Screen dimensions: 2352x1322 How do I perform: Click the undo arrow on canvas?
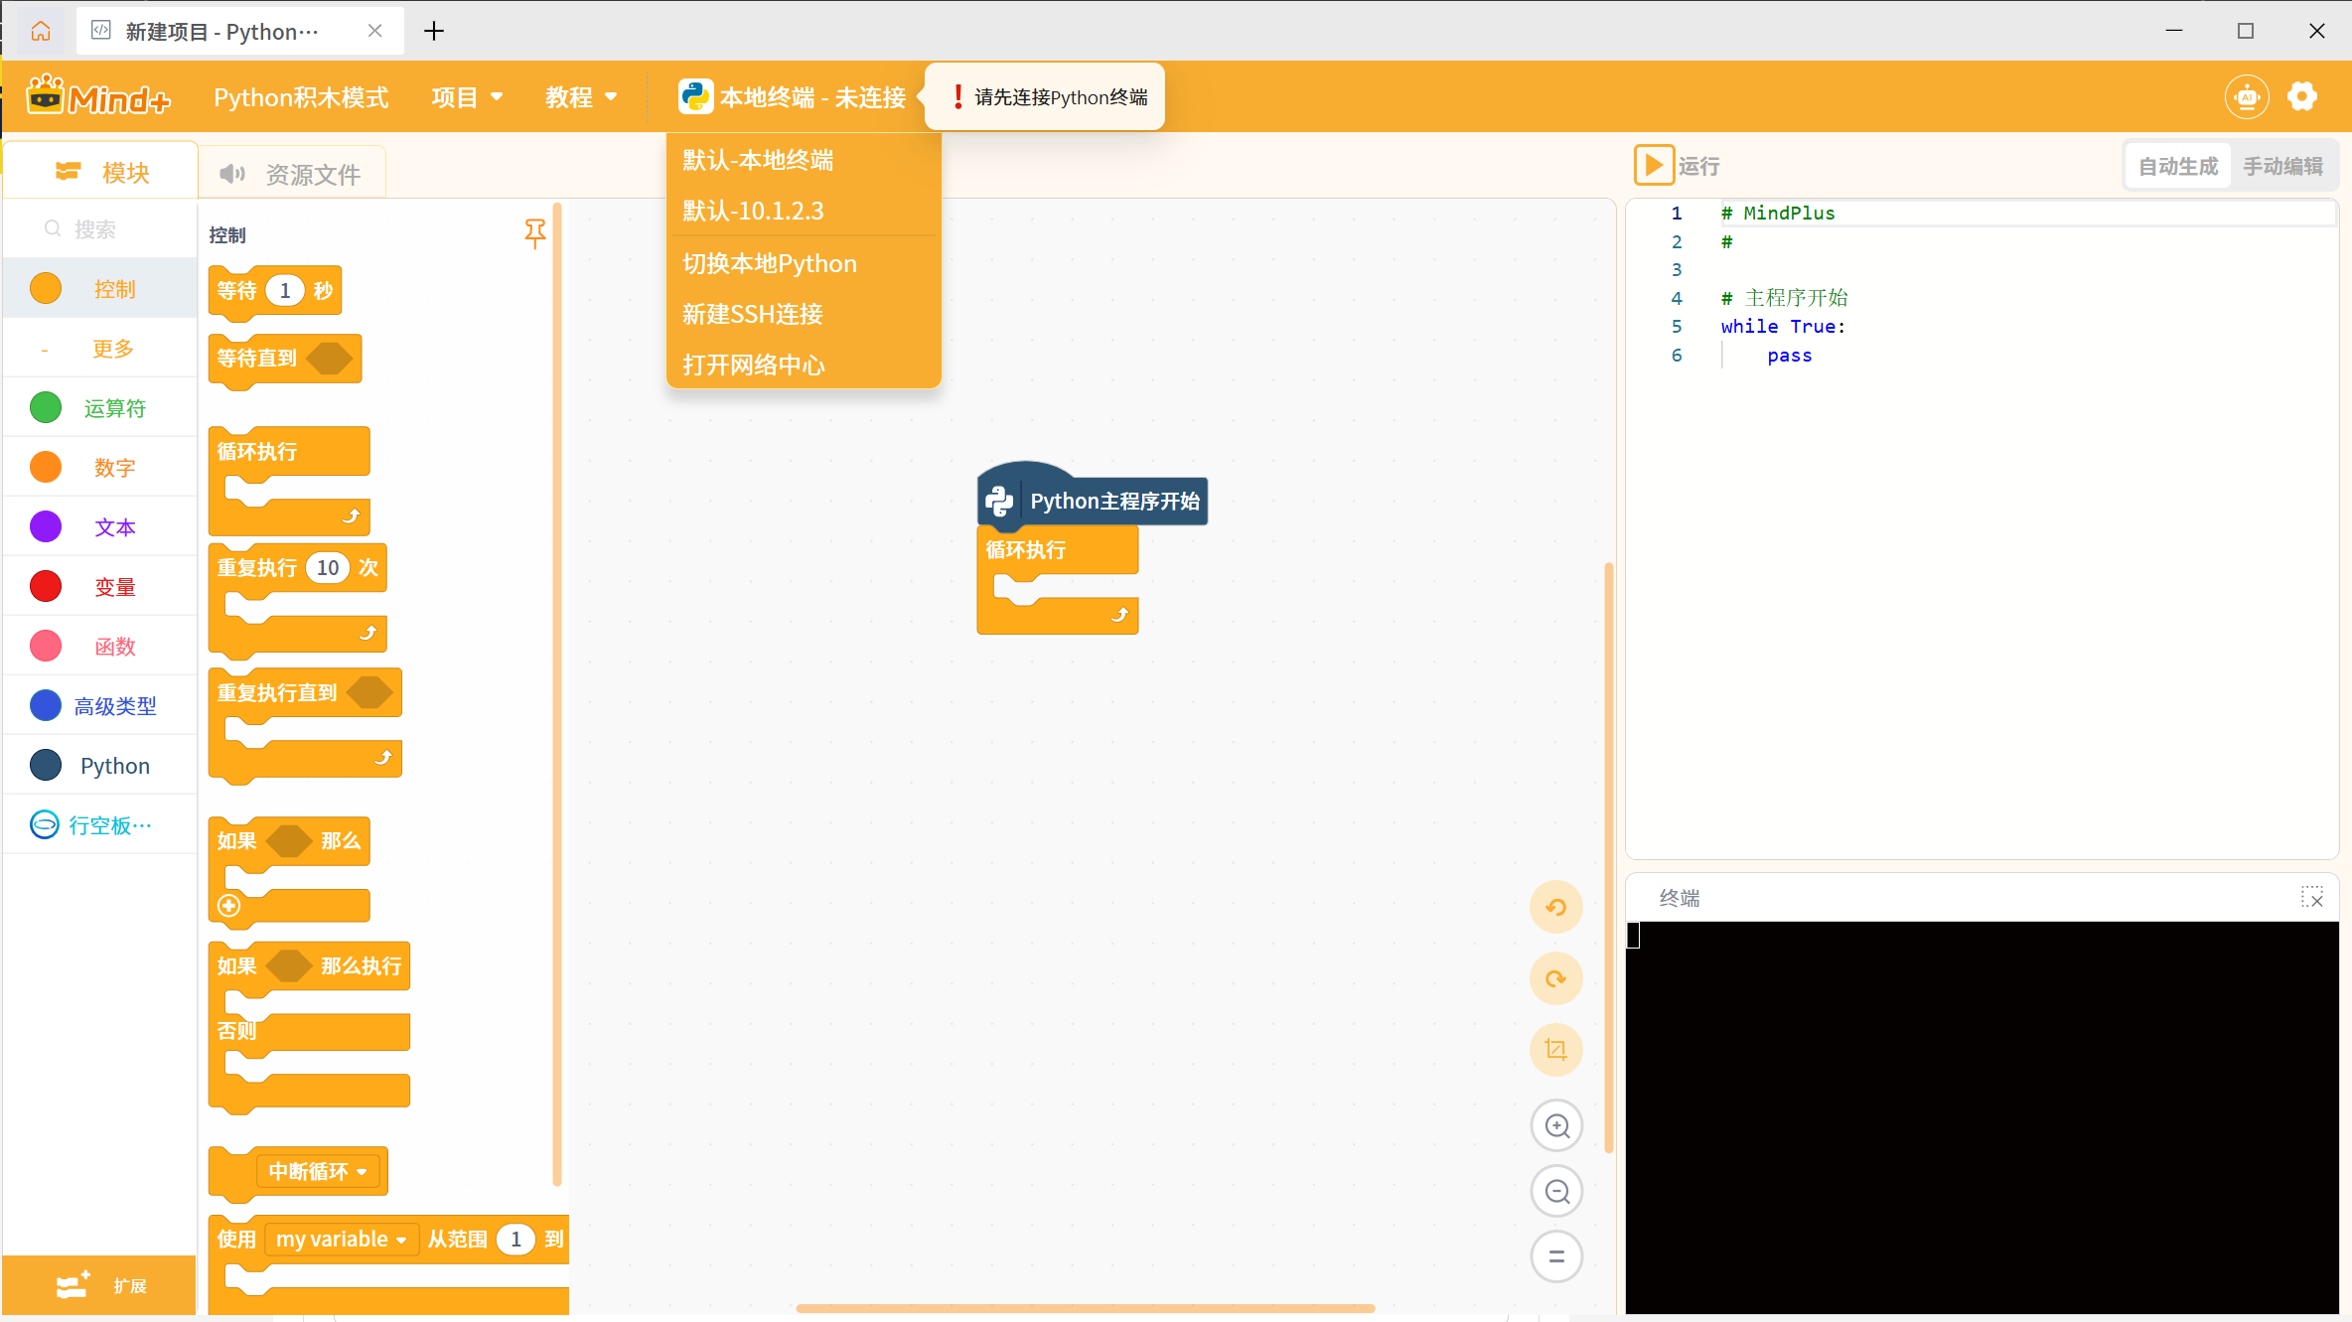tap(1555, 907)
